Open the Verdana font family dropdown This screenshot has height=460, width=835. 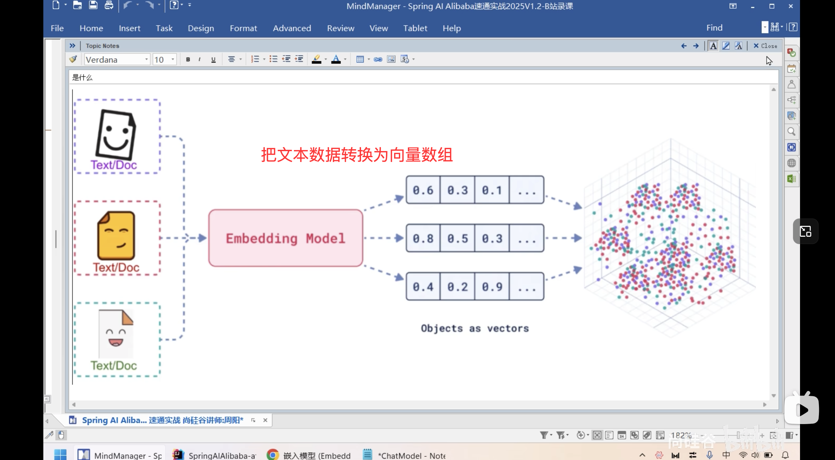[x=147, y=59]
